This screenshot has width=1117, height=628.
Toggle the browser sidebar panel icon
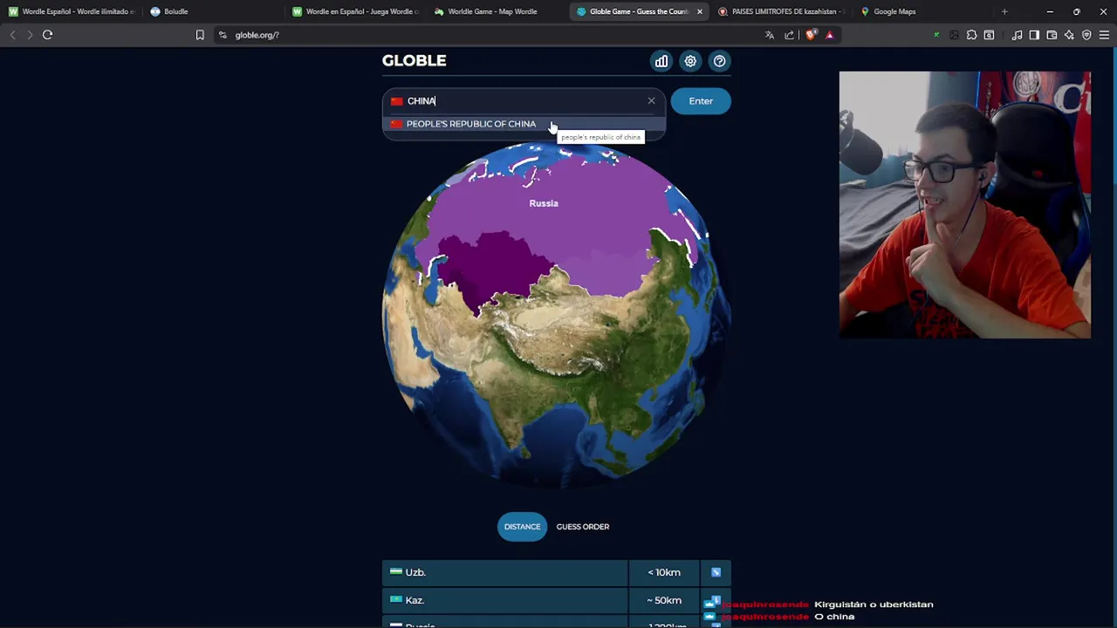tap(1034, 35)
